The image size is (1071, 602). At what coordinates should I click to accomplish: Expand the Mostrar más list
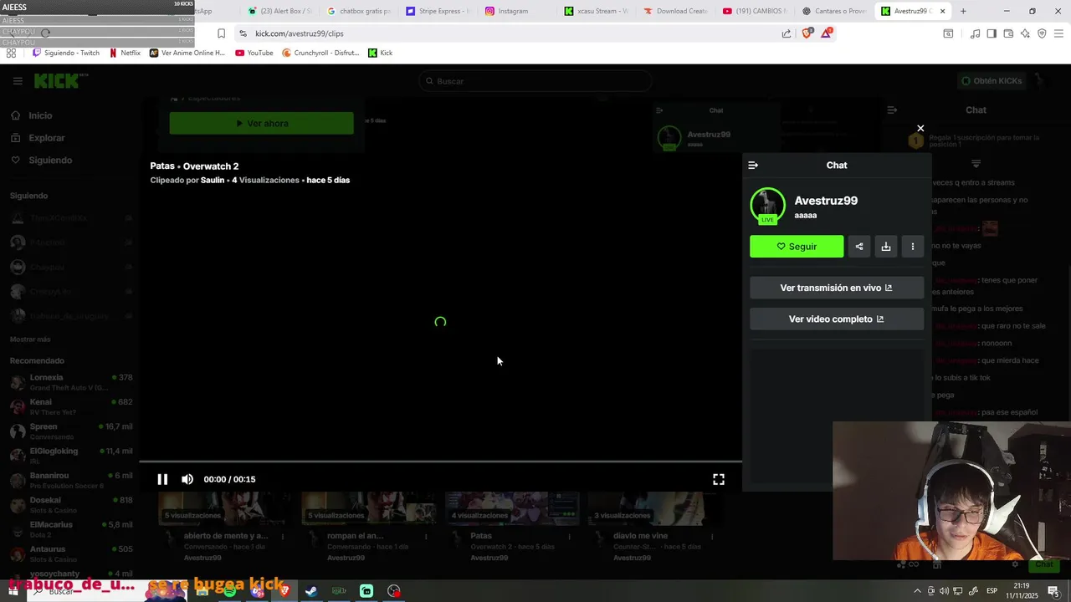point(30,339)
